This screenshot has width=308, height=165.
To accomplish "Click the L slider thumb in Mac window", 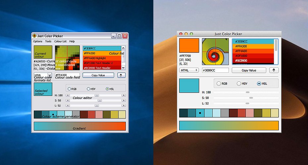I will (x=247, y=103).
